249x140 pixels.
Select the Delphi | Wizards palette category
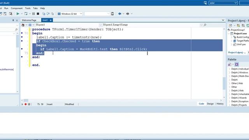coord(239,98)
